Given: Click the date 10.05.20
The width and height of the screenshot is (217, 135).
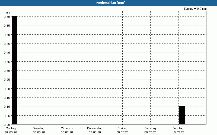Looking at the screenshot, I should [x=178, y=132].
